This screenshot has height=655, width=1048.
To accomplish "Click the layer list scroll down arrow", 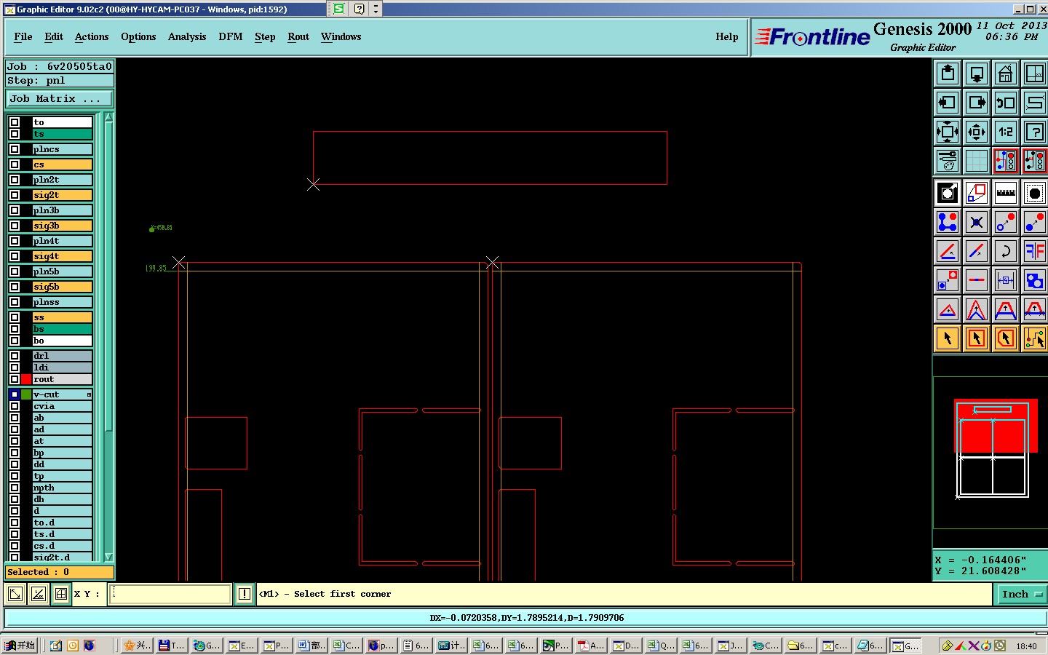I will coord(108,557).
